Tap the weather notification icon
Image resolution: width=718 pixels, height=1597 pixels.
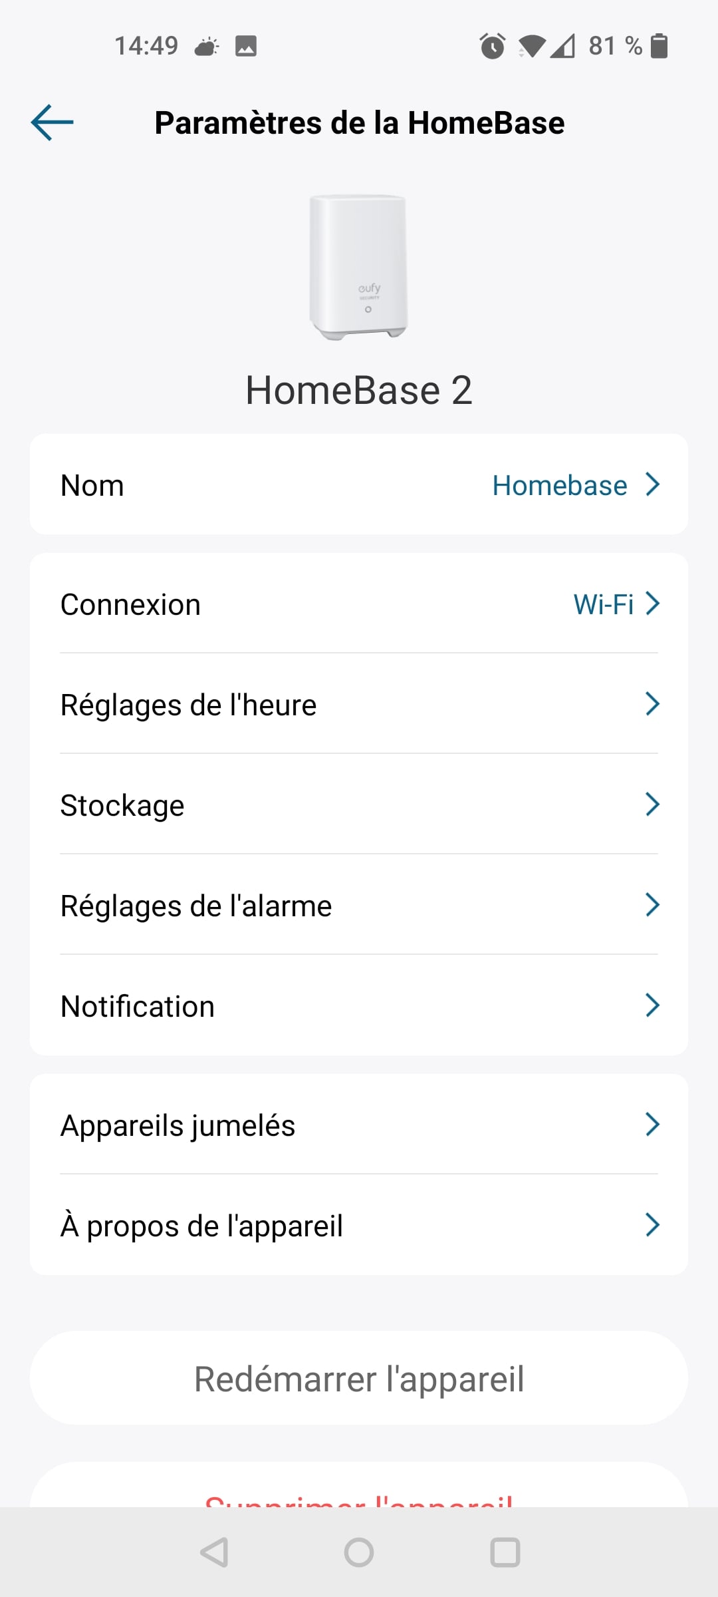(x=206, y=46)
